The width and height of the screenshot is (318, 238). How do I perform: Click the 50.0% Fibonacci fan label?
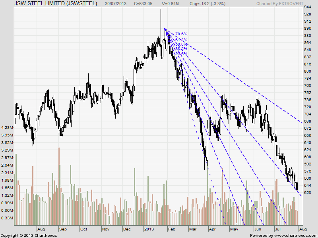180,44
